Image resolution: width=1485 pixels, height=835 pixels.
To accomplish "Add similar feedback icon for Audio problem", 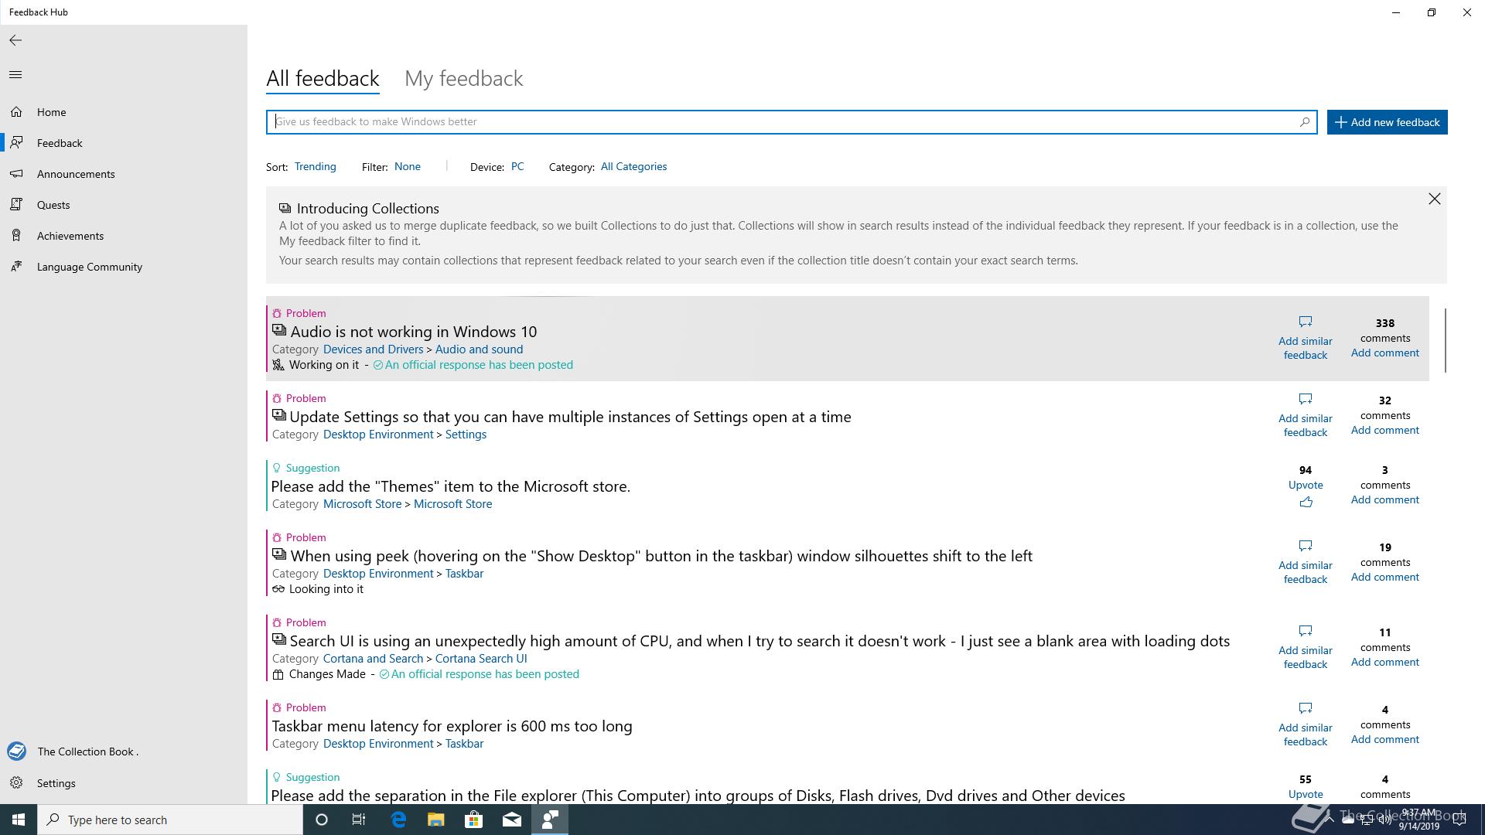I will point(1306,322).
